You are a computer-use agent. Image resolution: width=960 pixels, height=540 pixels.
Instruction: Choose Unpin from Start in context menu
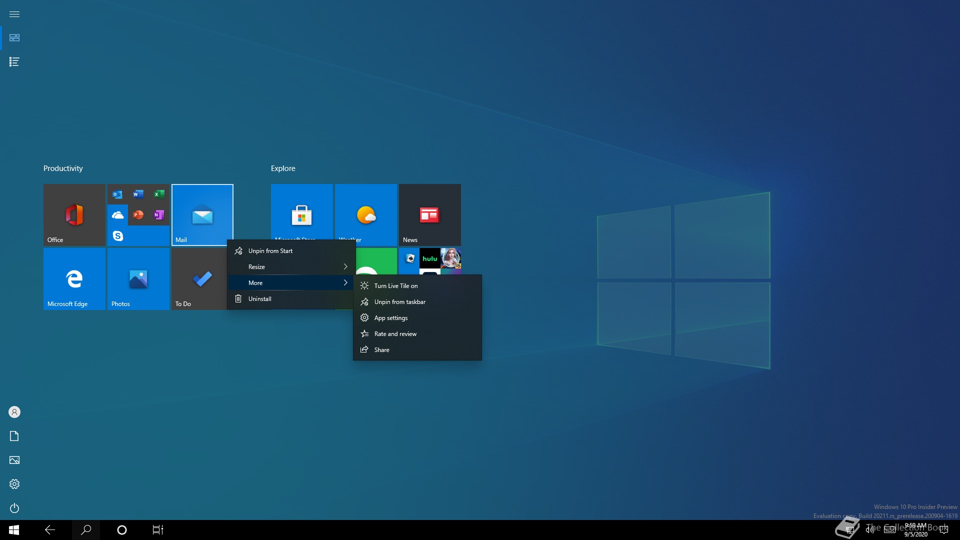[x=291, y=251]
